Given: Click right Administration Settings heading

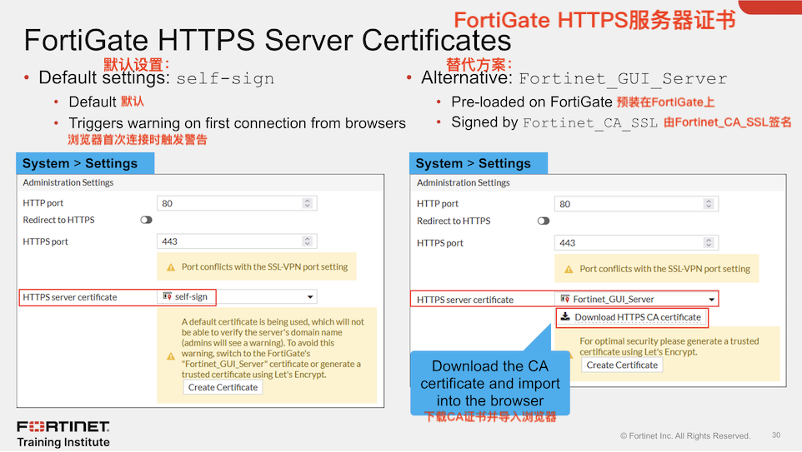Looking at the screenshot, I should 463,183.
